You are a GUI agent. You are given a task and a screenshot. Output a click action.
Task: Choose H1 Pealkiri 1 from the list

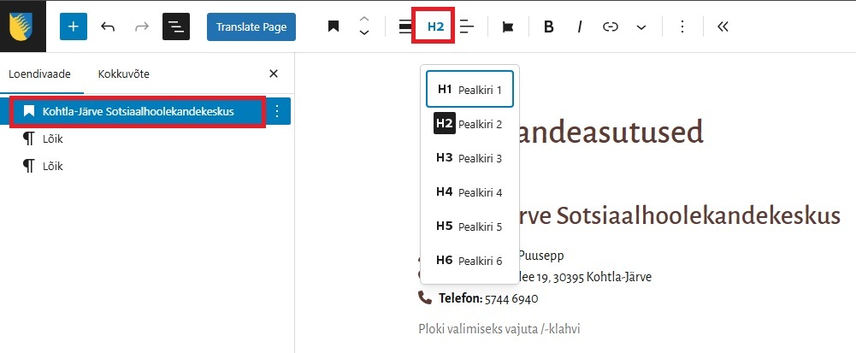click(x=469, y=89)
